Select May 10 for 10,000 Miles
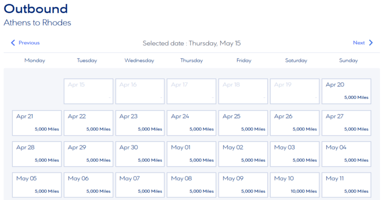384x200 pixels. coord(294,185)
